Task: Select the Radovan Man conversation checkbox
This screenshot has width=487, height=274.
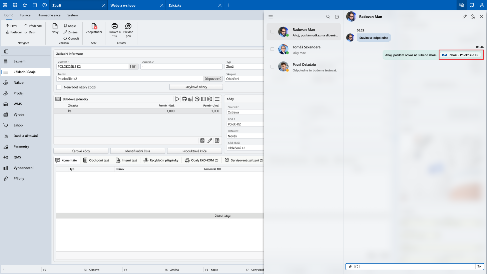Action: click(x=273, y=32)
